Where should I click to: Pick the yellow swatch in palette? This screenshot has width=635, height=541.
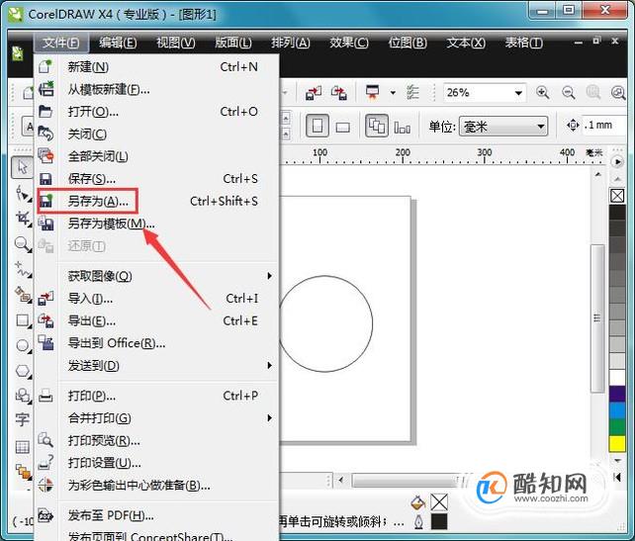click(x=617, y=443)
